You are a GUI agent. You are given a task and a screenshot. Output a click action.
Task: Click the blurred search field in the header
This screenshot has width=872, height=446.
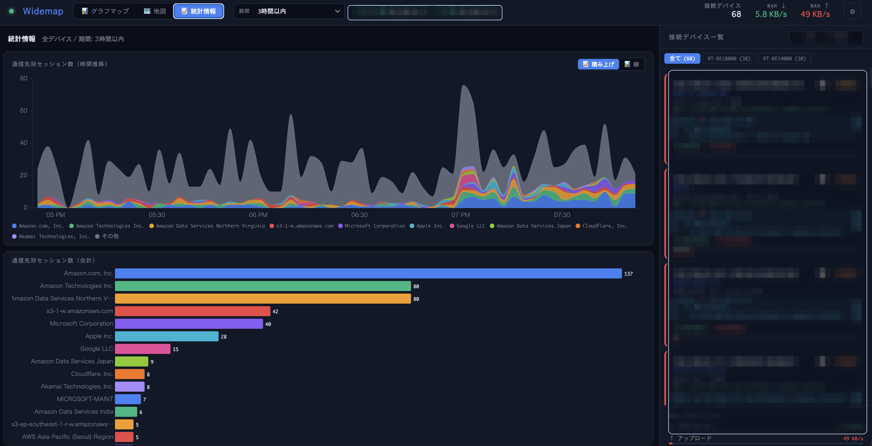tap(425, 13)
